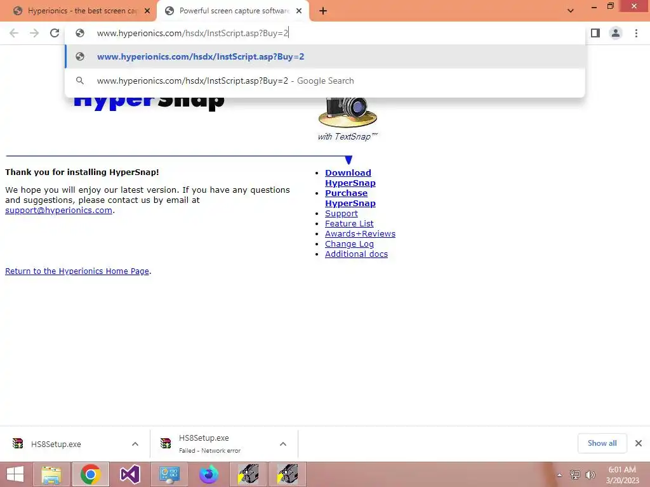
Task: Click the support@hyperionics.com email link
Action: (58, 210)
